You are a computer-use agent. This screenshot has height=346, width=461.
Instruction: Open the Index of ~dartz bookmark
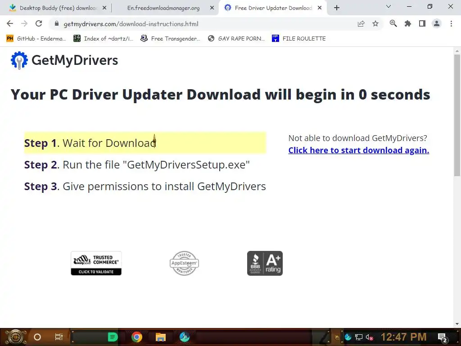(x=103, y=39)
